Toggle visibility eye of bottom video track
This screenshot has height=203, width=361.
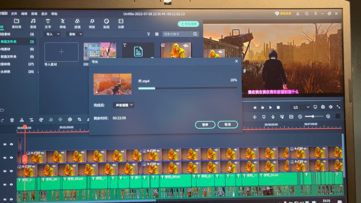(11, 199)
